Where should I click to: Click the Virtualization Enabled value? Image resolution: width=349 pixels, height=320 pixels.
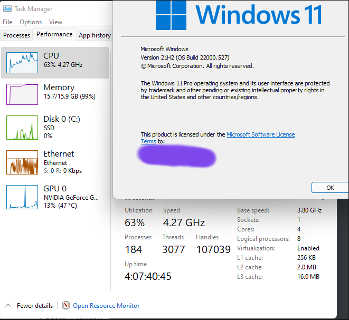coord(308,248)
